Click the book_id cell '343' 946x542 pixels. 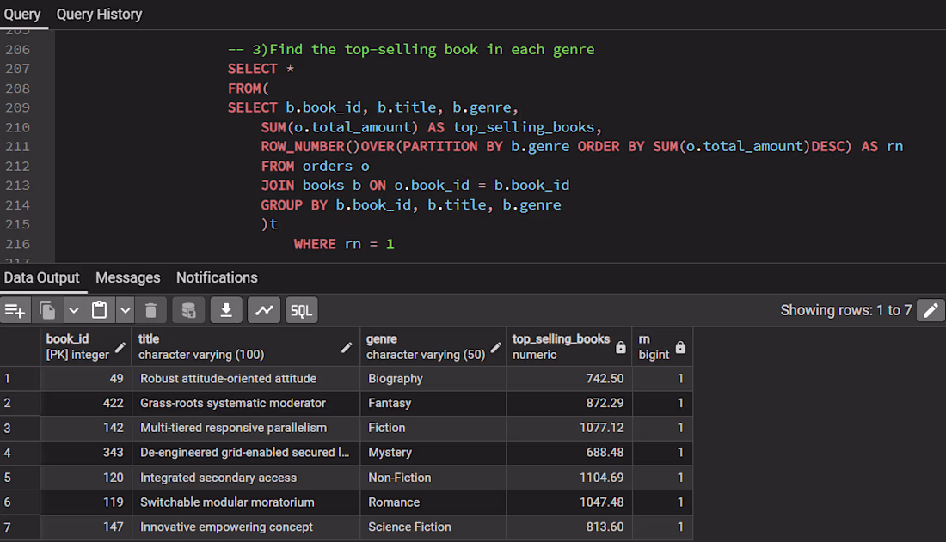[x=86, y=453]
